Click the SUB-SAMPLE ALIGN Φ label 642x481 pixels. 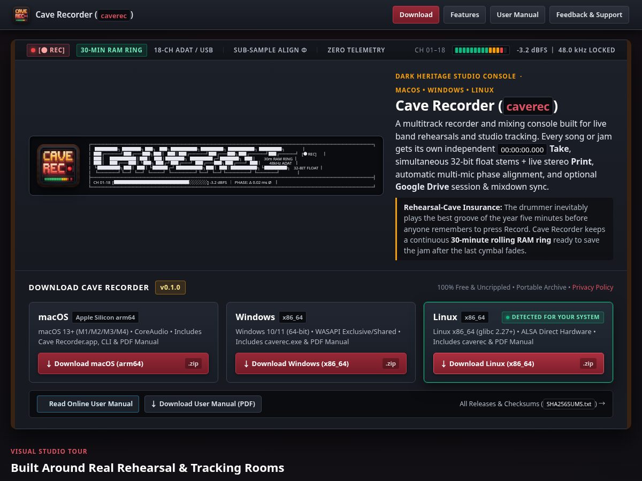click(270, 50)
